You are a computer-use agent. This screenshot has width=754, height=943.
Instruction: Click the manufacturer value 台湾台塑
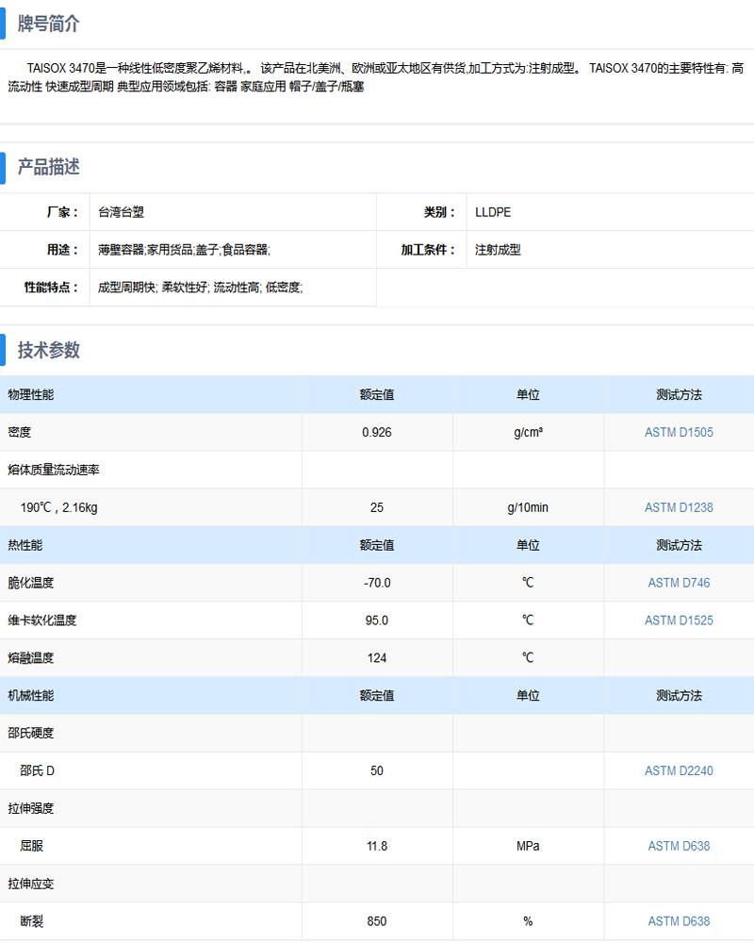[121, 211]
